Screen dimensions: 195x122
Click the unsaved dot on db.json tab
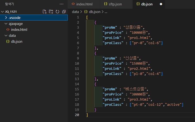[161, 4]
